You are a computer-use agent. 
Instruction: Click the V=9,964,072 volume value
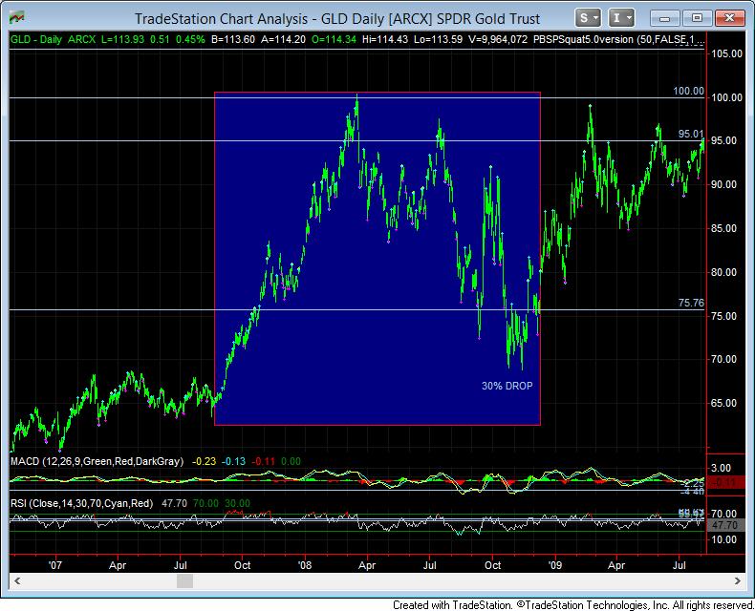(x=498, y=39)
